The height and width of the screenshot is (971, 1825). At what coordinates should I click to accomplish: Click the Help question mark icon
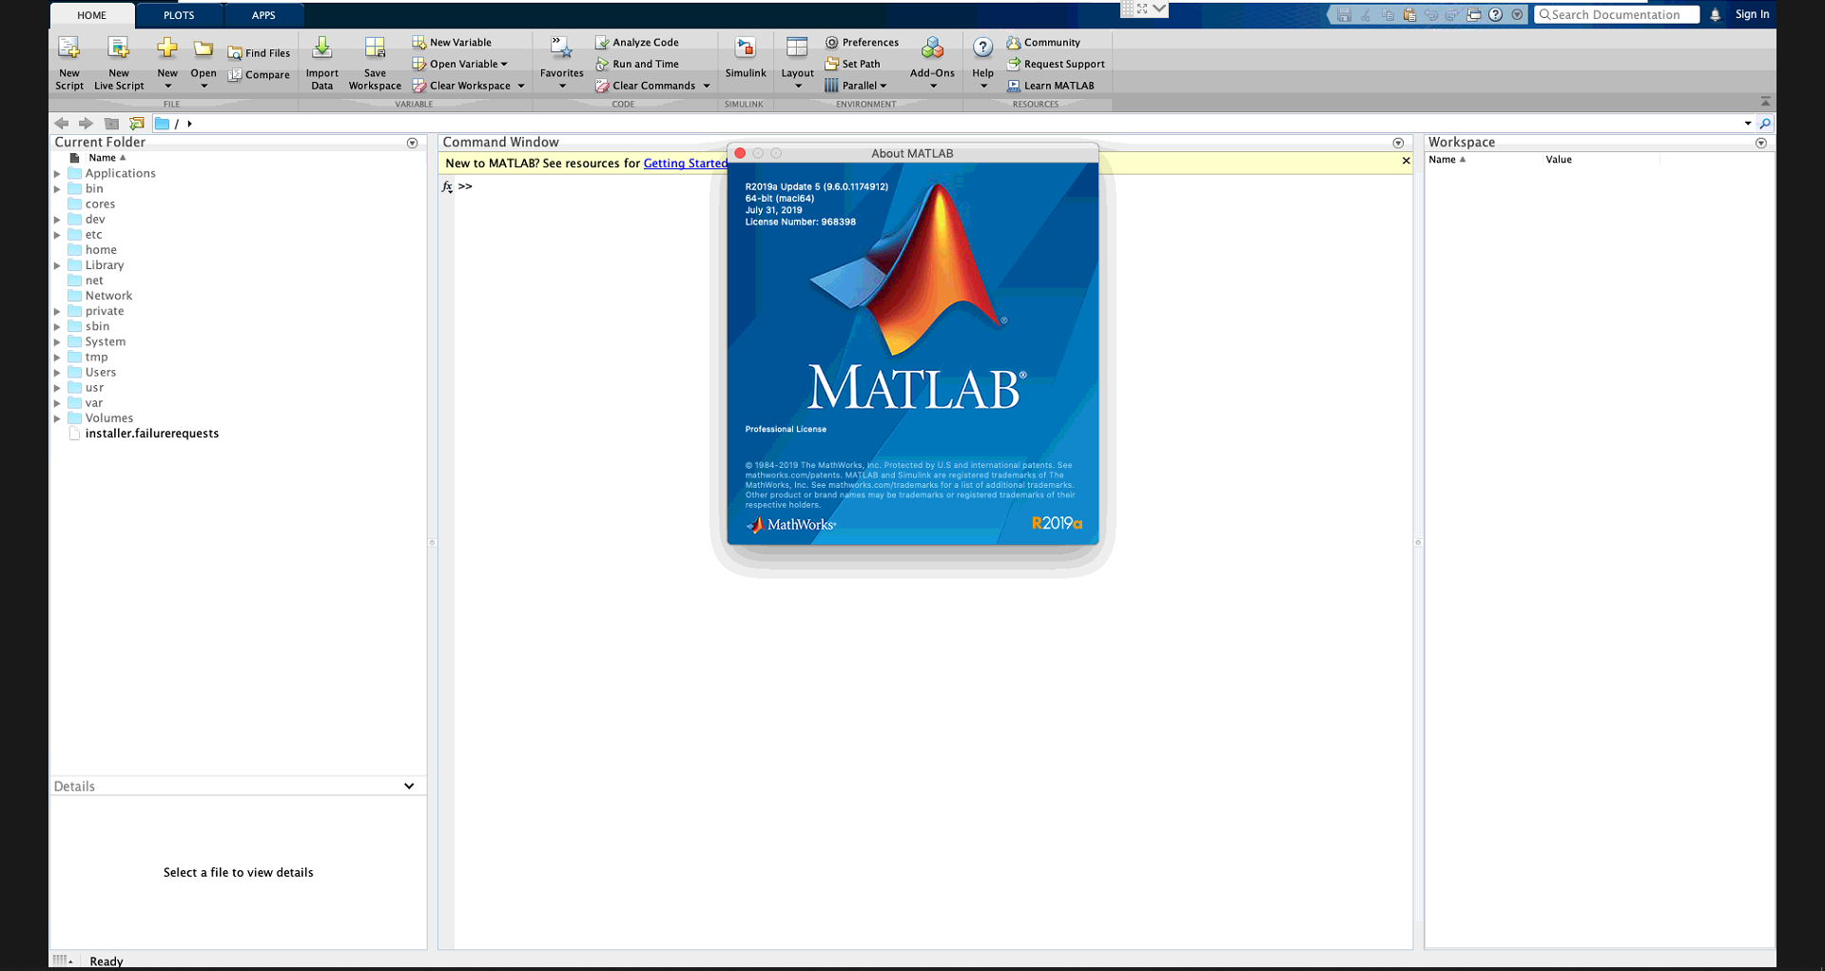[982, 48]
